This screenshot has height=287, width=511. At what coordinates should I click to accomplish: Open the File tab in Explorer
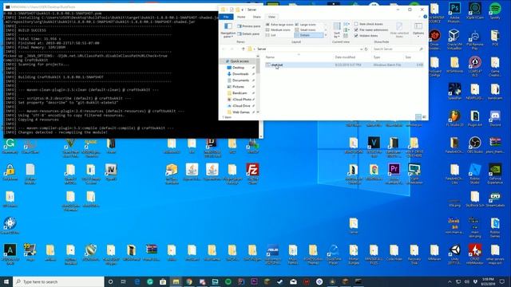point(226,17)
